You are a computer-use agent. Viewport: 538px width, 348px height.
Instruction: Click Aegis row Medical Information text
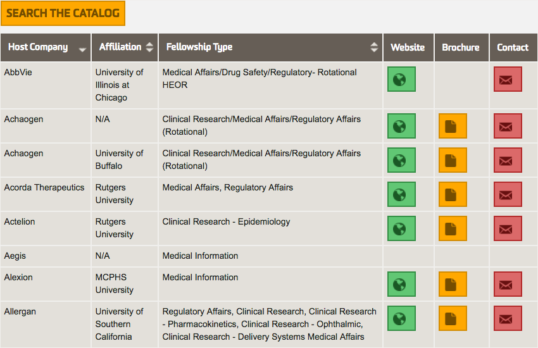click(x=201, y=256)
